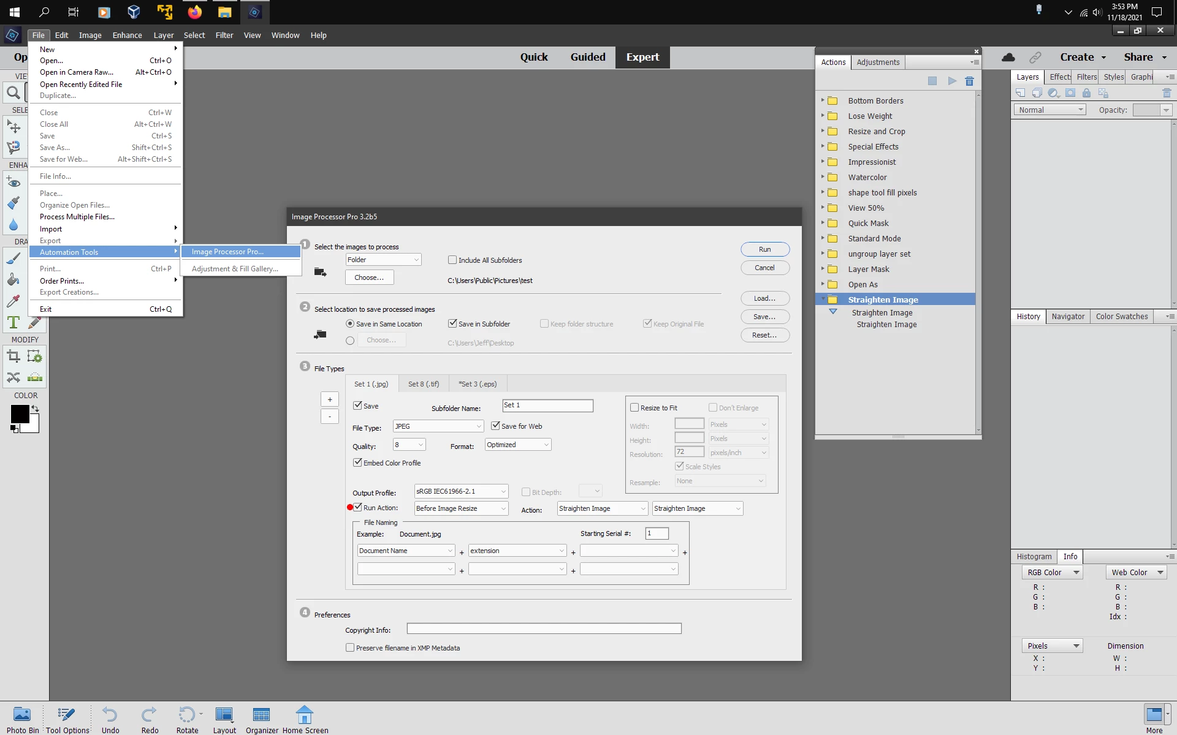Delete action with Actions panel trash icon
This screenshot has width=1177, height=735.
(969, 81)
